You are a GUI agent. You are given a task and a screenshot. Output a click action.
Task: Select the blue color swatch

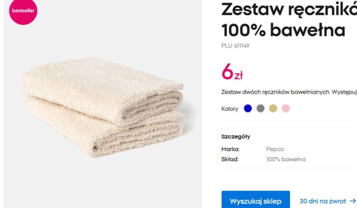coord(248,108)
